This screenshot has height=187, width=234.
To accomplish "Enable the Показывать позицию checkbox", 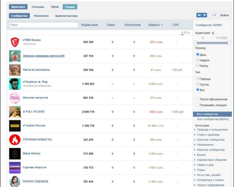I will (x=198, y=105).
